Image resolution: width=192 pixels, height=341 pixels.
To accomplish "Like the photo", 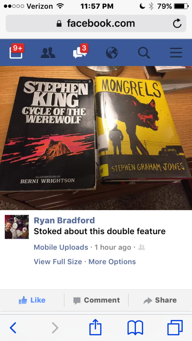I will pos(32,300).
